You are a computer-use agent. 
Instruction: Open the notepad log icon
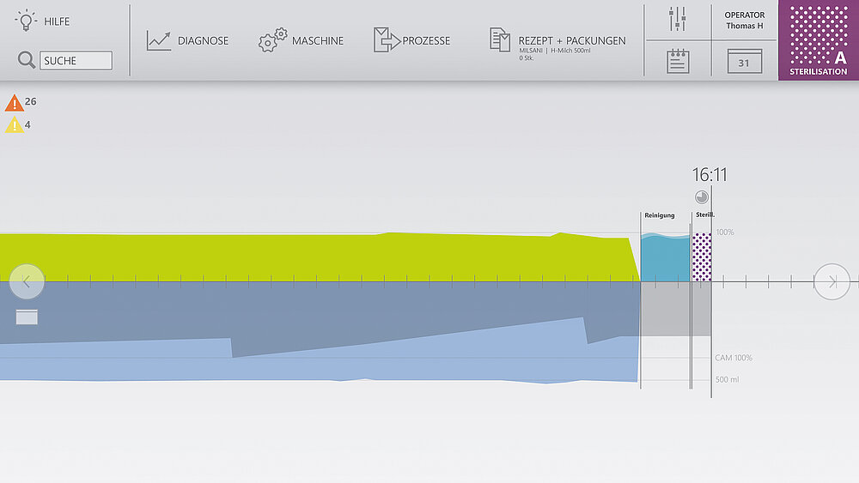(678, 61)
